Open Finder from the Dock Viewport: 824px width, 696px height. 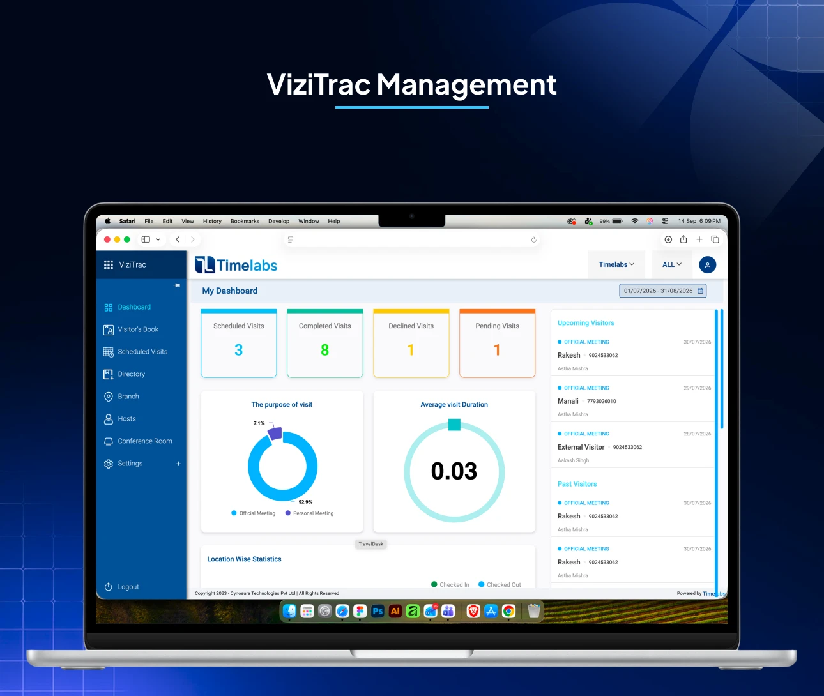[290, 611]
